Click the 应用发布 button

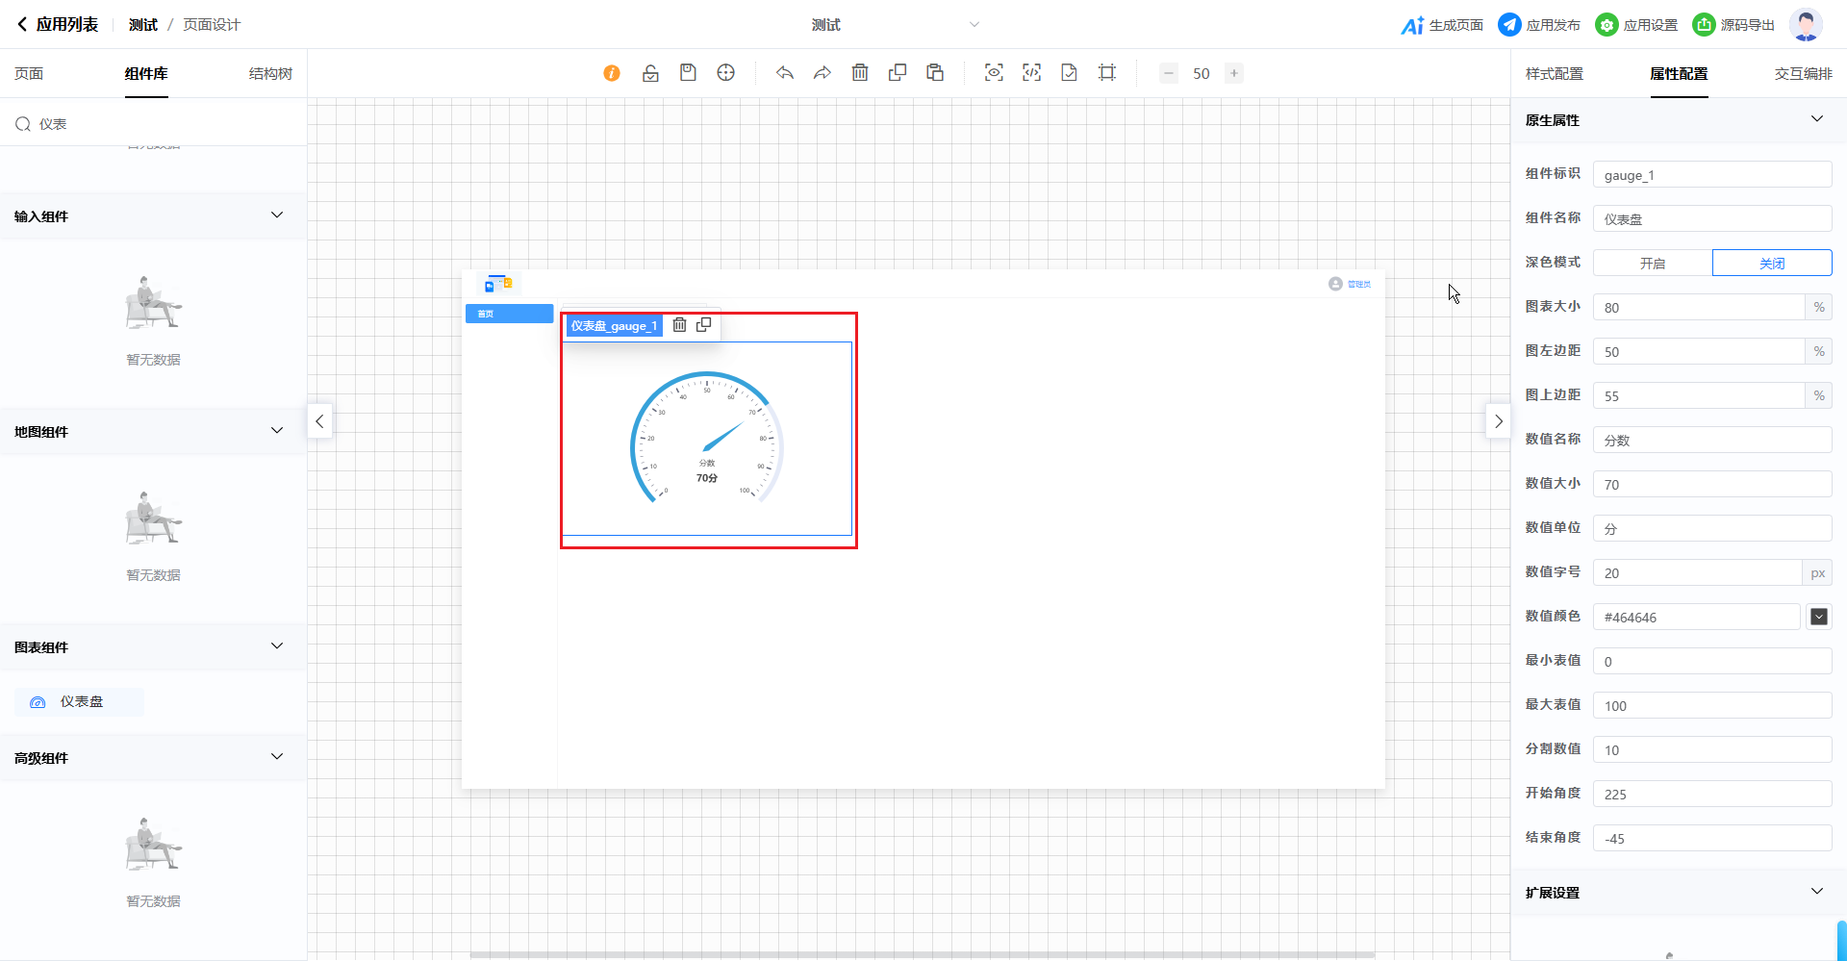1540,25
